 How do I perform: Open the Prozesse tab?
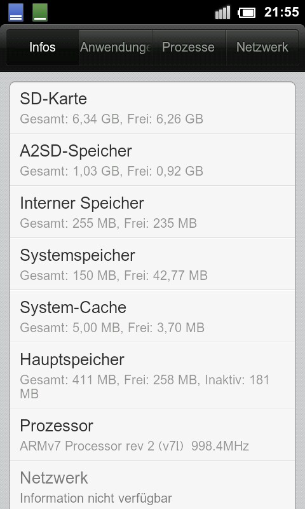189,47
